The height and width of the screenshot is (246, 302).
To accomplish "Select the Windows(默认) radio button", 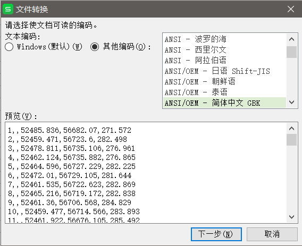I will click(9, 47).
